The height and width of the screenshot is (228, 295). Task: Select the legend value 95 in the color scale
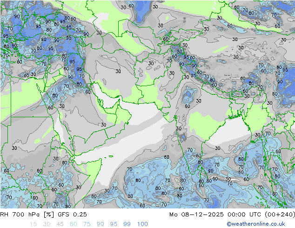(114, 224)
